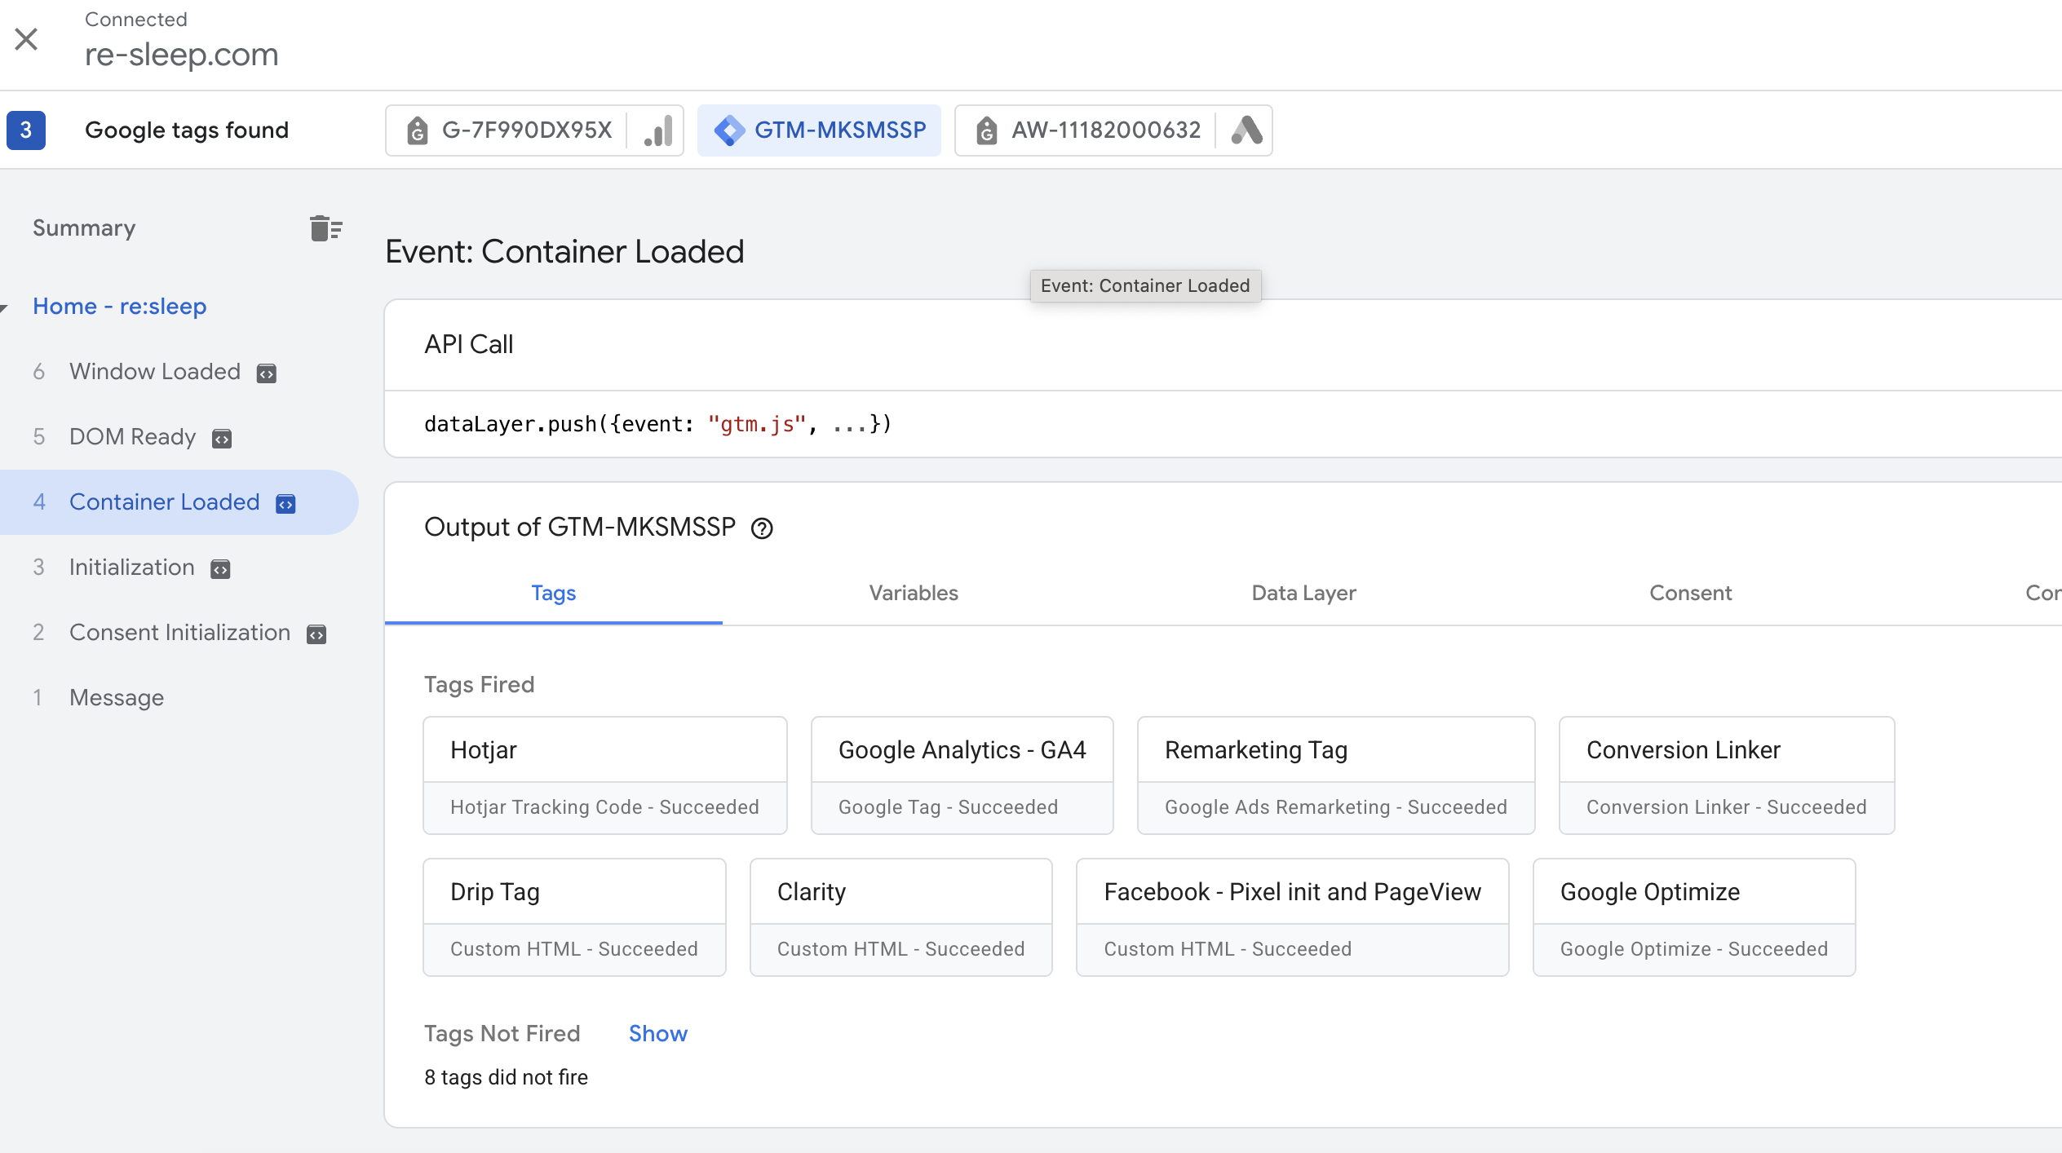Screen dimensions: 2062x1153
Task: Select the Initialization event
Action: pyautogui.click(x=131, y=568)
